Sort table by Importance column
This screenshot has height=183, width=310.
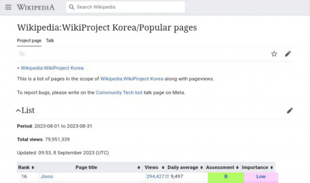tap(258, 167)
